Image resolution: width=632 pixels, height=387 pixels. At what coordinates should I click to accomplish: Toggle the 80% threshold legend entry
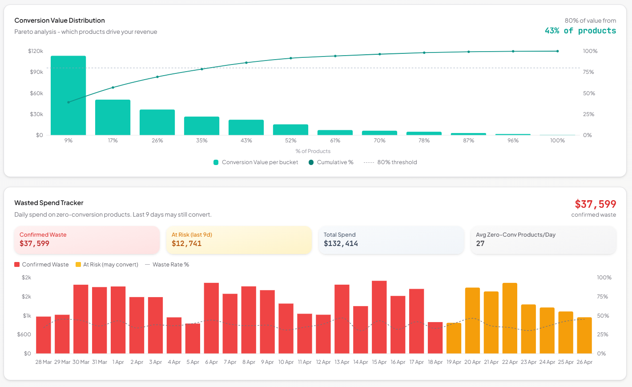point(390,162)
